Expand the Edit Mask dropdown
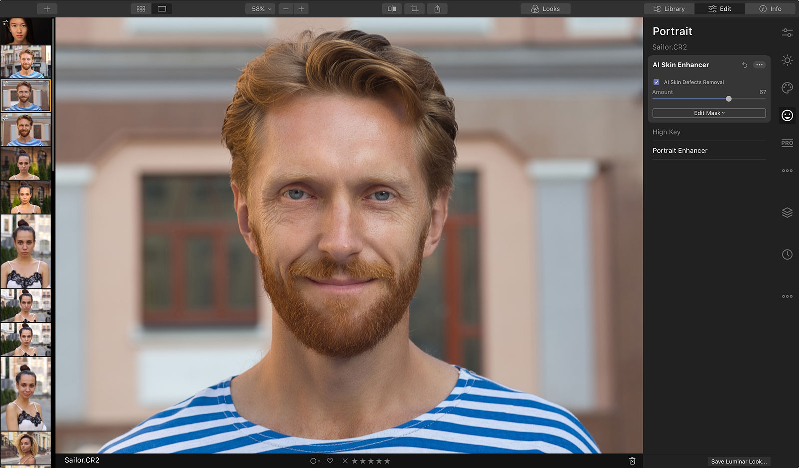This screenshot has width=799, height=468. pyautogui.click(x=709, y=113)
